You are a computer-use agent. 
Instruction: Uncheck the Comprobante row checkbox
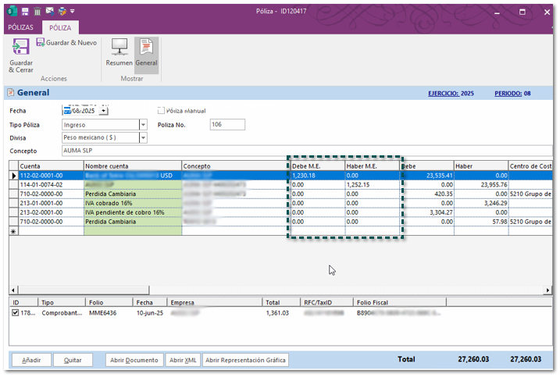(x=16, y=313)
